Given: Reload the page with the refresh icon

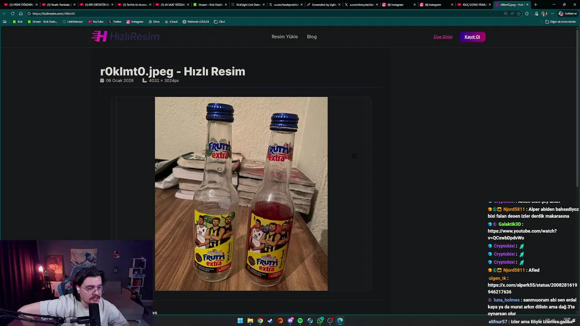Looking at the screenshot, I should pyautogui.click(x=13, y=14).
